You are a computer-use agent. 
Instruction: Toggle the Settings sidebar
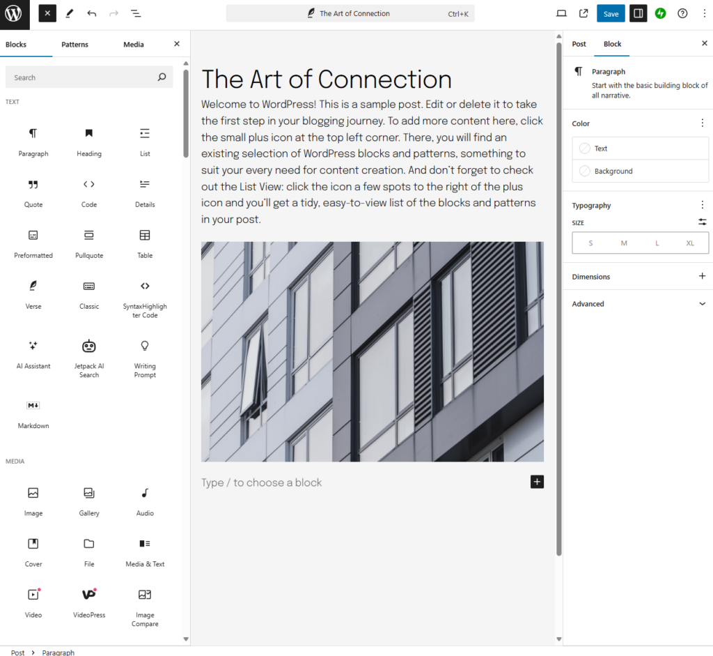(638, 13)
